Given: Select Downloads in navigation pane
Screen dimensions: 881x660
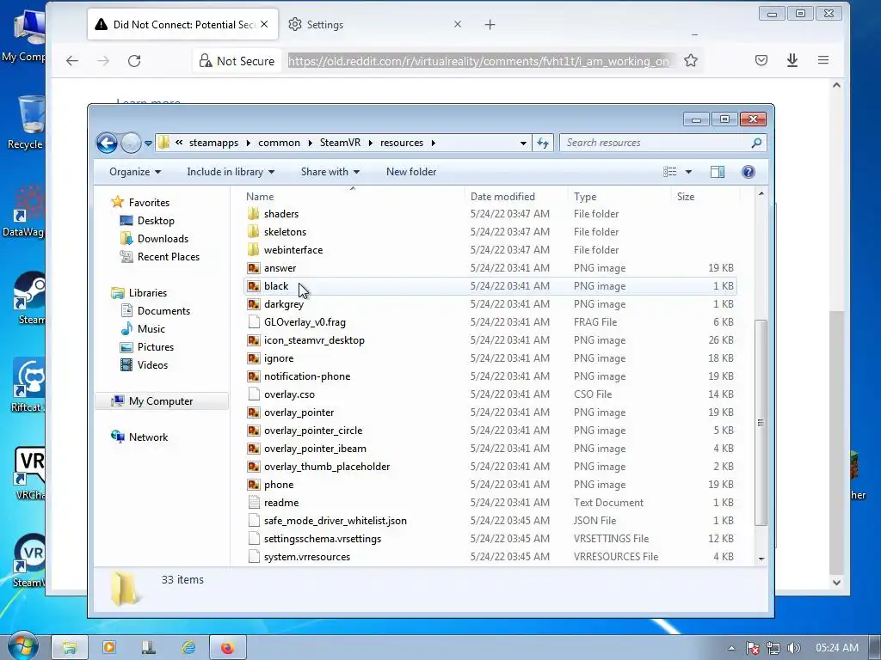Looking at the screenshot, I should [163, 239].
